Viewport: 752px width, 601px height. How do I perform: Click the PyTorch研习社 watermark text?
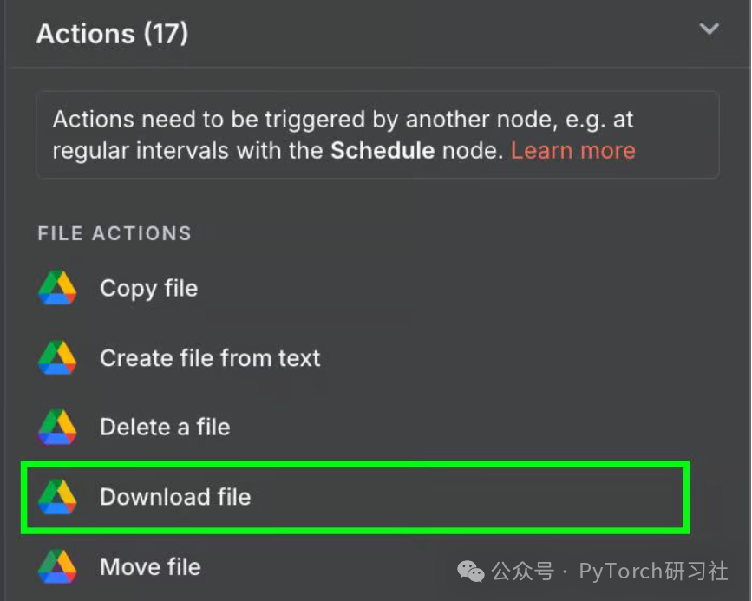(654, 572)
